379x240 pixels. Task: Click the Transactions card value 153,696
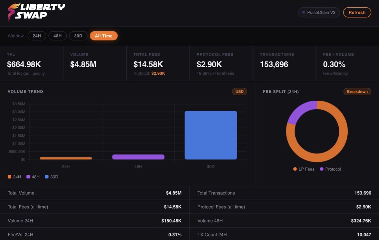[x=274, y=65]
